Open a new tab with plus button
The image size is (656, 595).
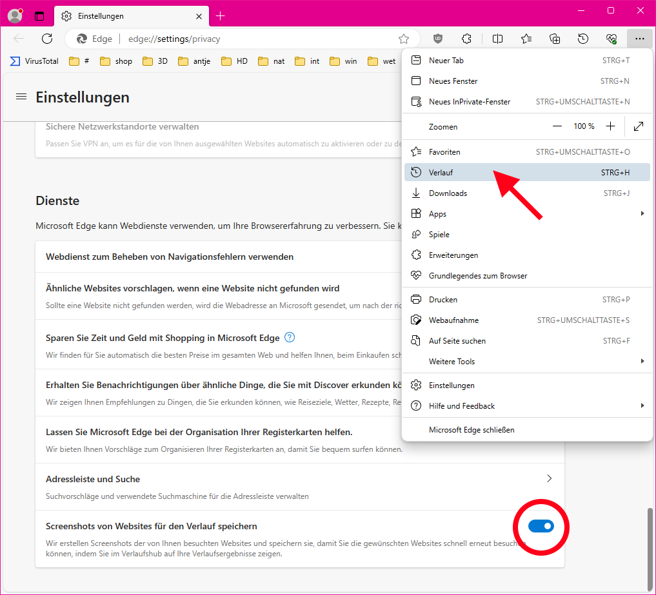tap(221, 16)
